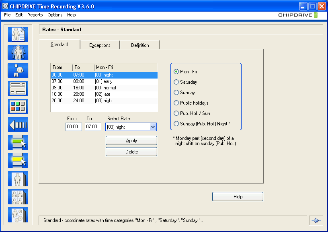This screenshot has width=328, height=232.
Task: Open the reports list icon in sidebar
Action: tap(18, 89)
